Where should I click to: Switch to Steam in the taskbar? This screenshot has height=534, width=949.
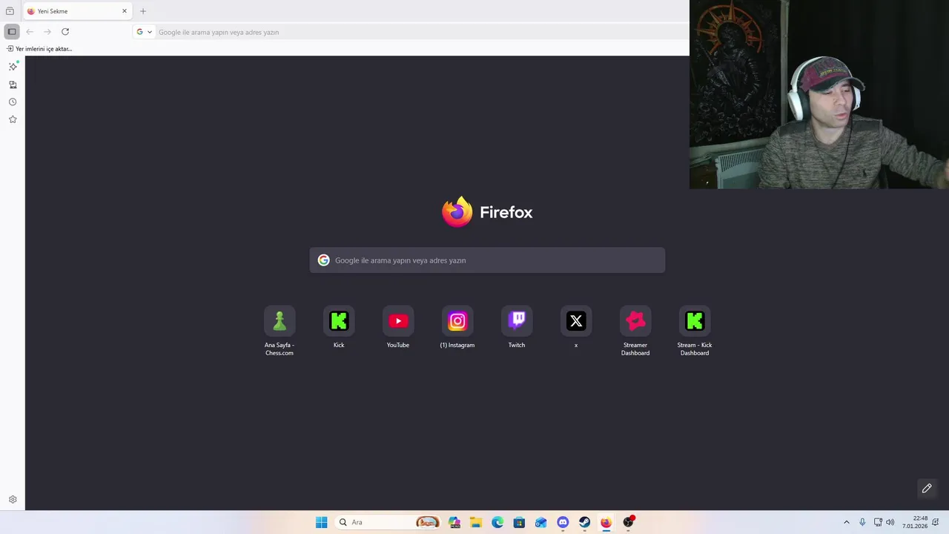584,522
